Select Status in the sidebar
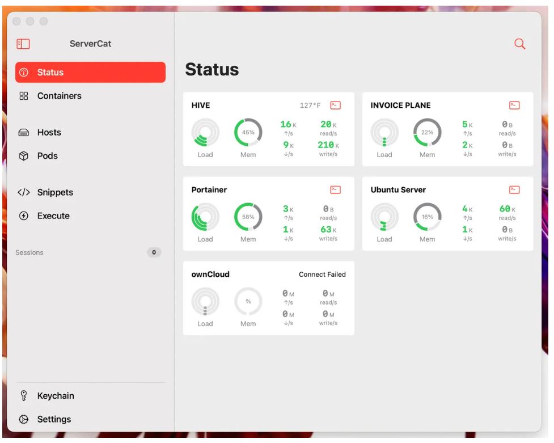This screenshot has height=443, width=554. [90, 73]
